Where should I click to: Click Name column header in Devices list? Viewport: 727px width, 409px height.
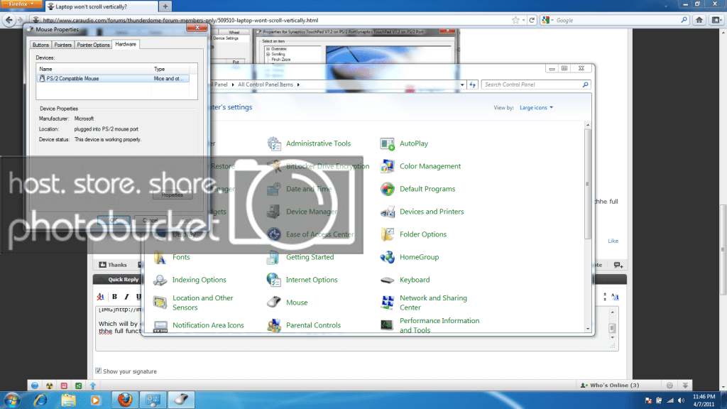pyautogui.click(x=94, y=69)
